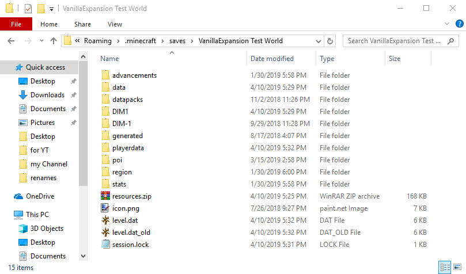Go up one folder level
This screenshot has width=466, height=274.
tap(54, 41)
